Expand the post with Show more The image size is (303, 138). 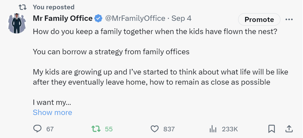(52, 112)
